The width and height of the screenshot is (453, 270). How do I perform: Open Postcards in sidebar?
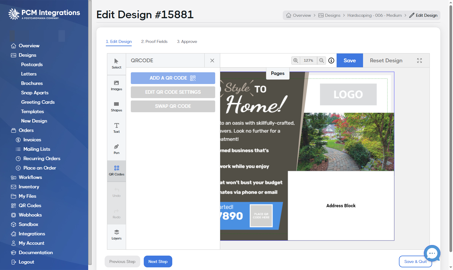tap(32, 65)
